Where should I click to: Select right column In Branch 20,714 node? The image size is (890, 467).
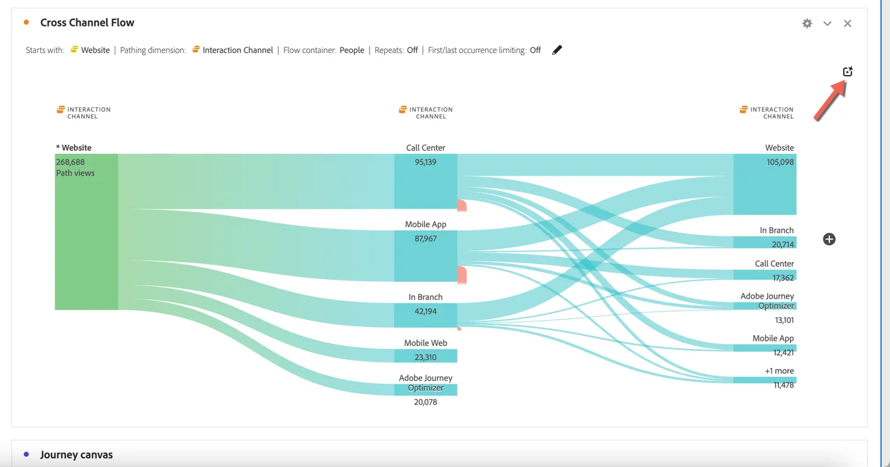coord(764,243)
